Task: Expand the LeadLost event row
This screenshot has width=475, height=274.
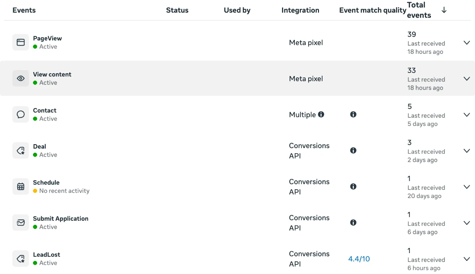Action: tap(467, 259)
